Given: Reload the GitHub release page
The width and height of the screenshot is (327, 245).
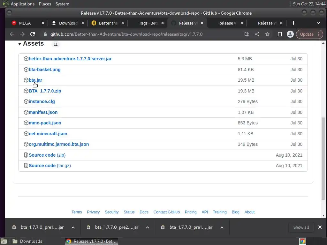Looking at the screenshot, I should (33, 34).
